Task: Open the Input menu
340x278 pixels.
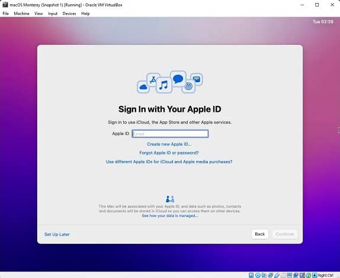Action: (x=53, y=14)
